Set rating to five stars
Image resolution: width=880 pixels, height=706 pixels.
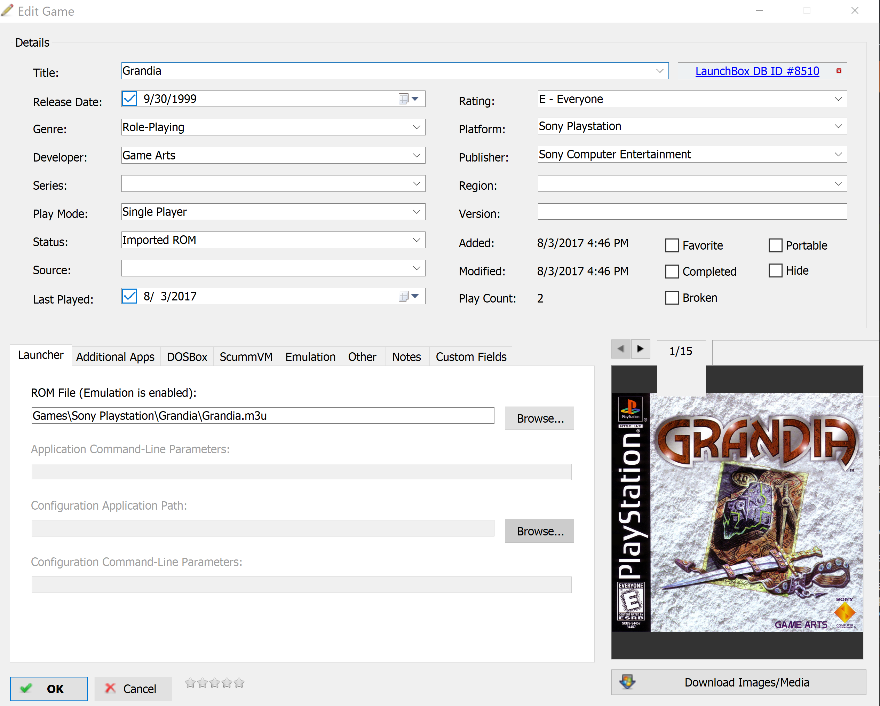tap(239, 683)
